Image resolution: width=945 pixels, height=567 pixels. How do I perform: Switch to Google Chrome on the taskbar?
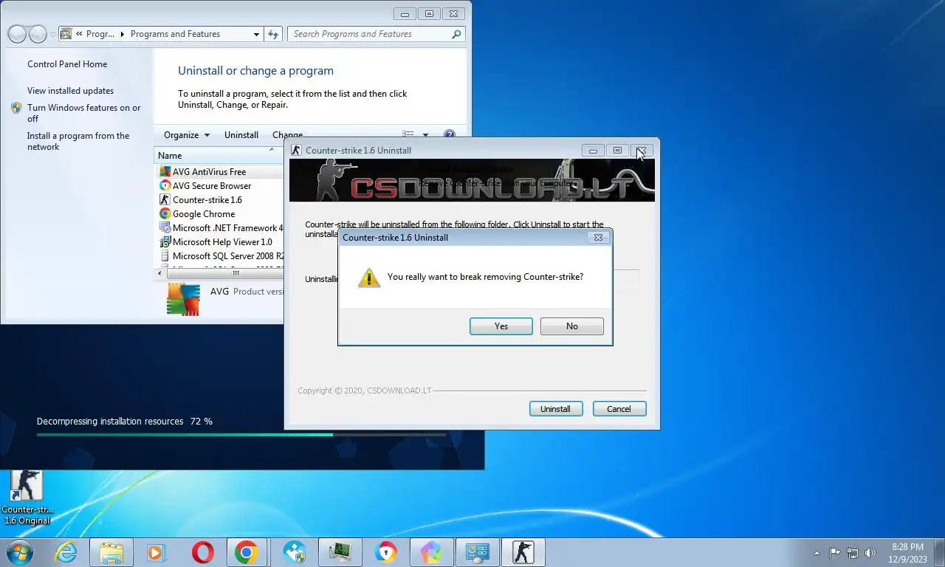click(246, 552)
